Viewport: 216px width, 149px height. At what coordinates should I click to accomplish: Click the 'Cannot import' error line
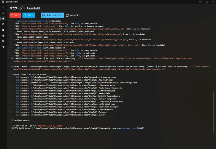click(x=111, y=68)
